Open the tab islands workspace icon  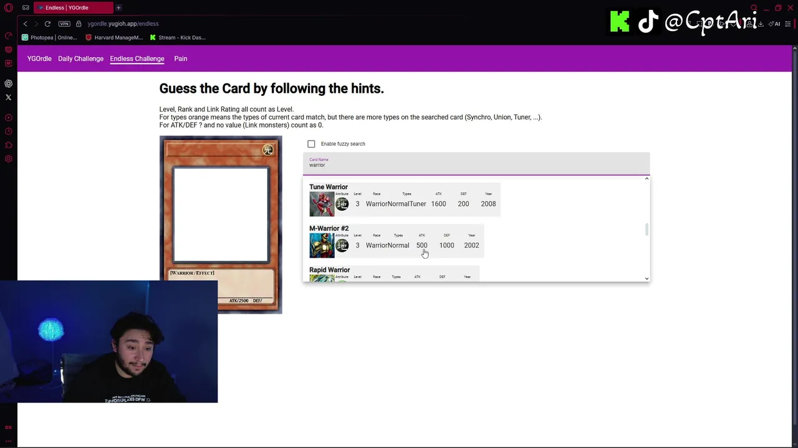coord(26,7)
